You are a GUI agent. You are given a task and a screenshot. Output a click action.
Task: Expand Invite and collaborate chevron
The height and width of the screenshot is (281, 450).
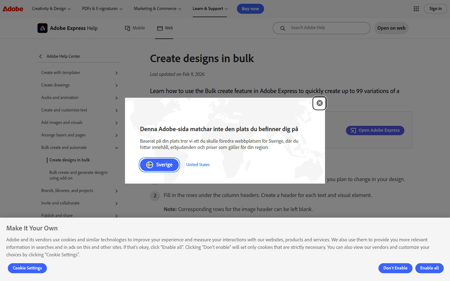pos(117,204)
